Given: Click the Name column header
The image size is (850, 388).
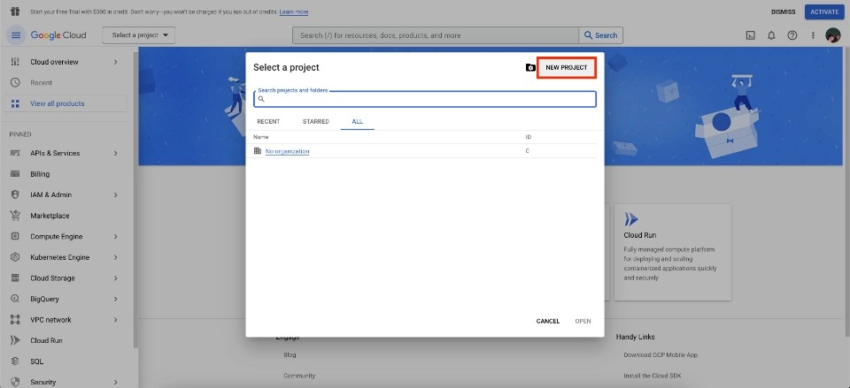Looking at the screenshot, I should click(x=260, y=137).
